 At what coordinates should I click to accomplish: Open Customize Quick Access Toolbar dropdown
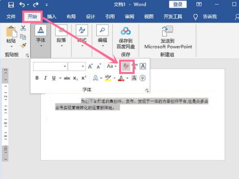[x=47, y=5]
